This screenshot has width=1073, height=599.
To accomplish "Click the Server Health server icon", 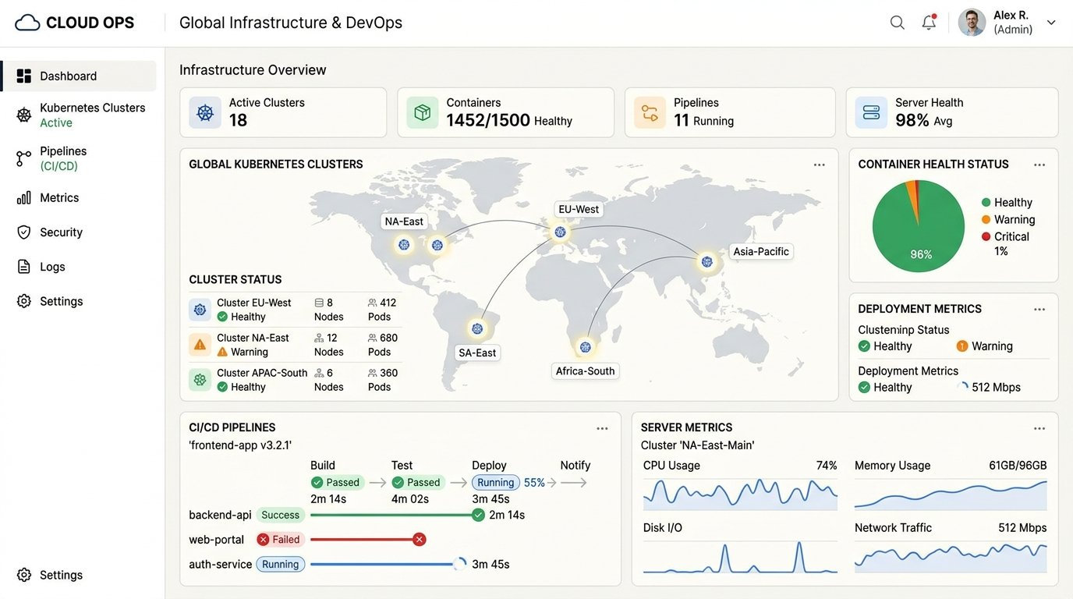I will point(871,113).
